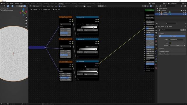This screenshot has width=187, height=105.
Task: Switch to the Texture Paint workspace tab
Action: pyautogui.click(x=54, y=4)
